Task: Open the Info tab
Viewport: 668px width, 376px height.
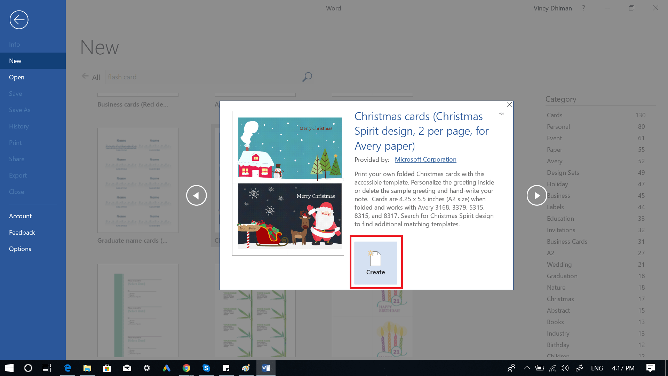Action: [15, 45]
